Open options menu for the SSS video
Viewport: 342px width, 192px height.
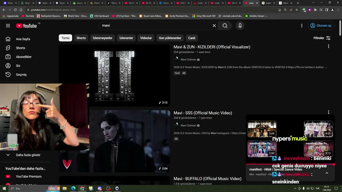tap(328, 112)
